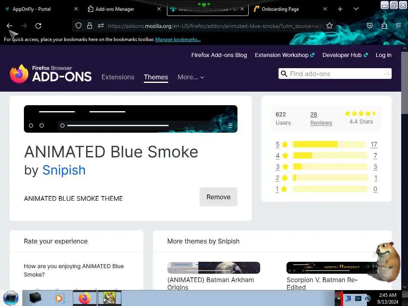This screenshot has height=306, width=408.
Task: Filter reviews by 4 star rating
Action: point(282,155)
